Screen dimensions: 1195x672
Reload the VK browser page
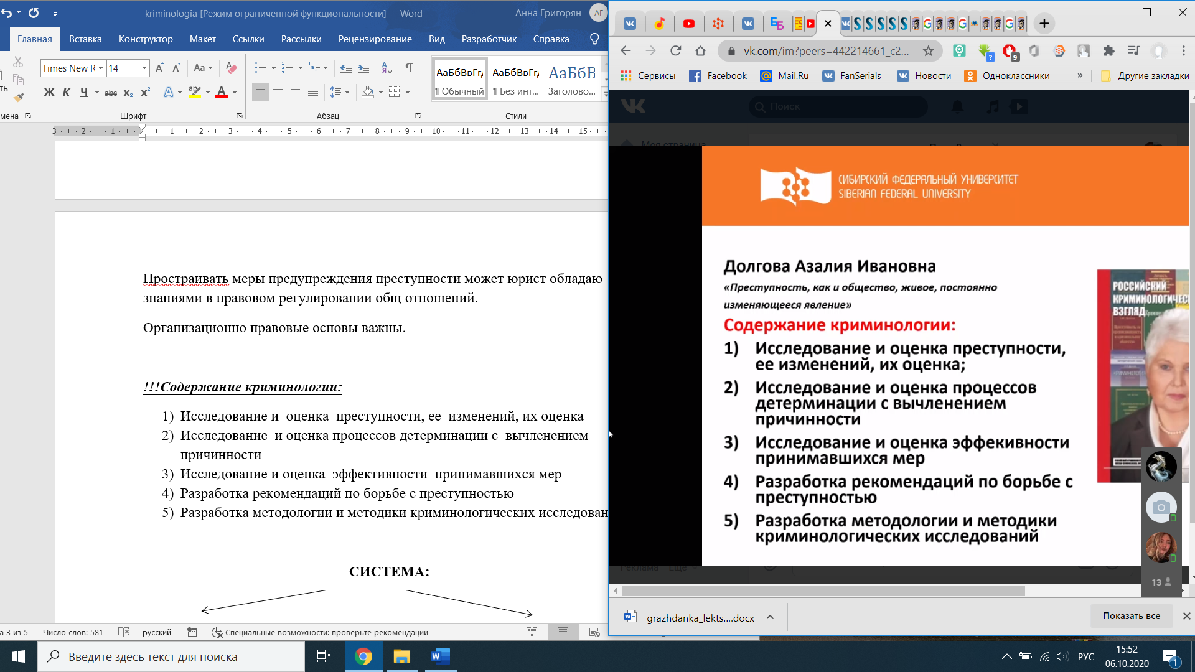(x=675, y=51)
